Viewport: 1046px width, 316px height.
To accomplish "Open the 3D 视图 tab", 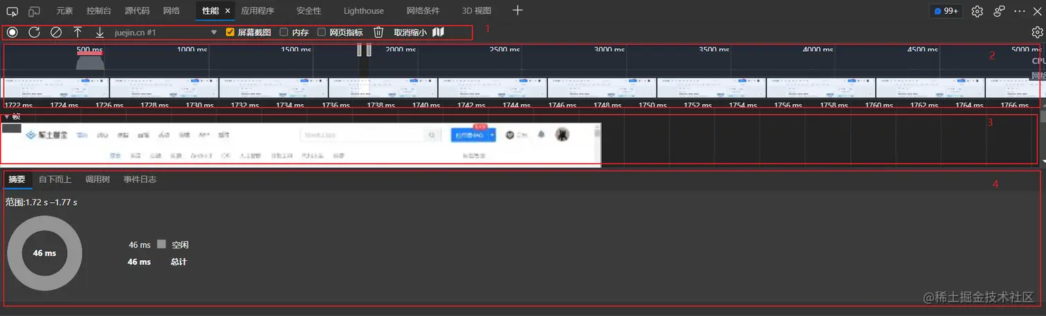I will [477, 11].
